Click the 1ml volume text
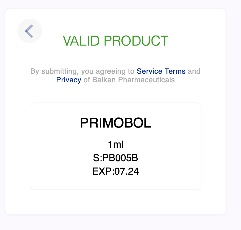The image size is (241, 230). [115, 144]
